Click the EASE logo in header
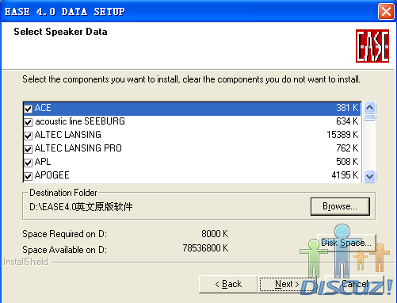397x303 pixels. point(372,46)
